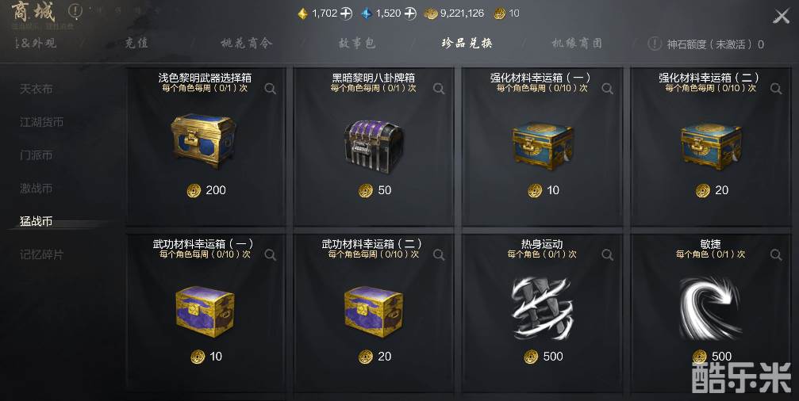
Task: Open the 桃花商令 tab
Action: (x=247, y=44)
